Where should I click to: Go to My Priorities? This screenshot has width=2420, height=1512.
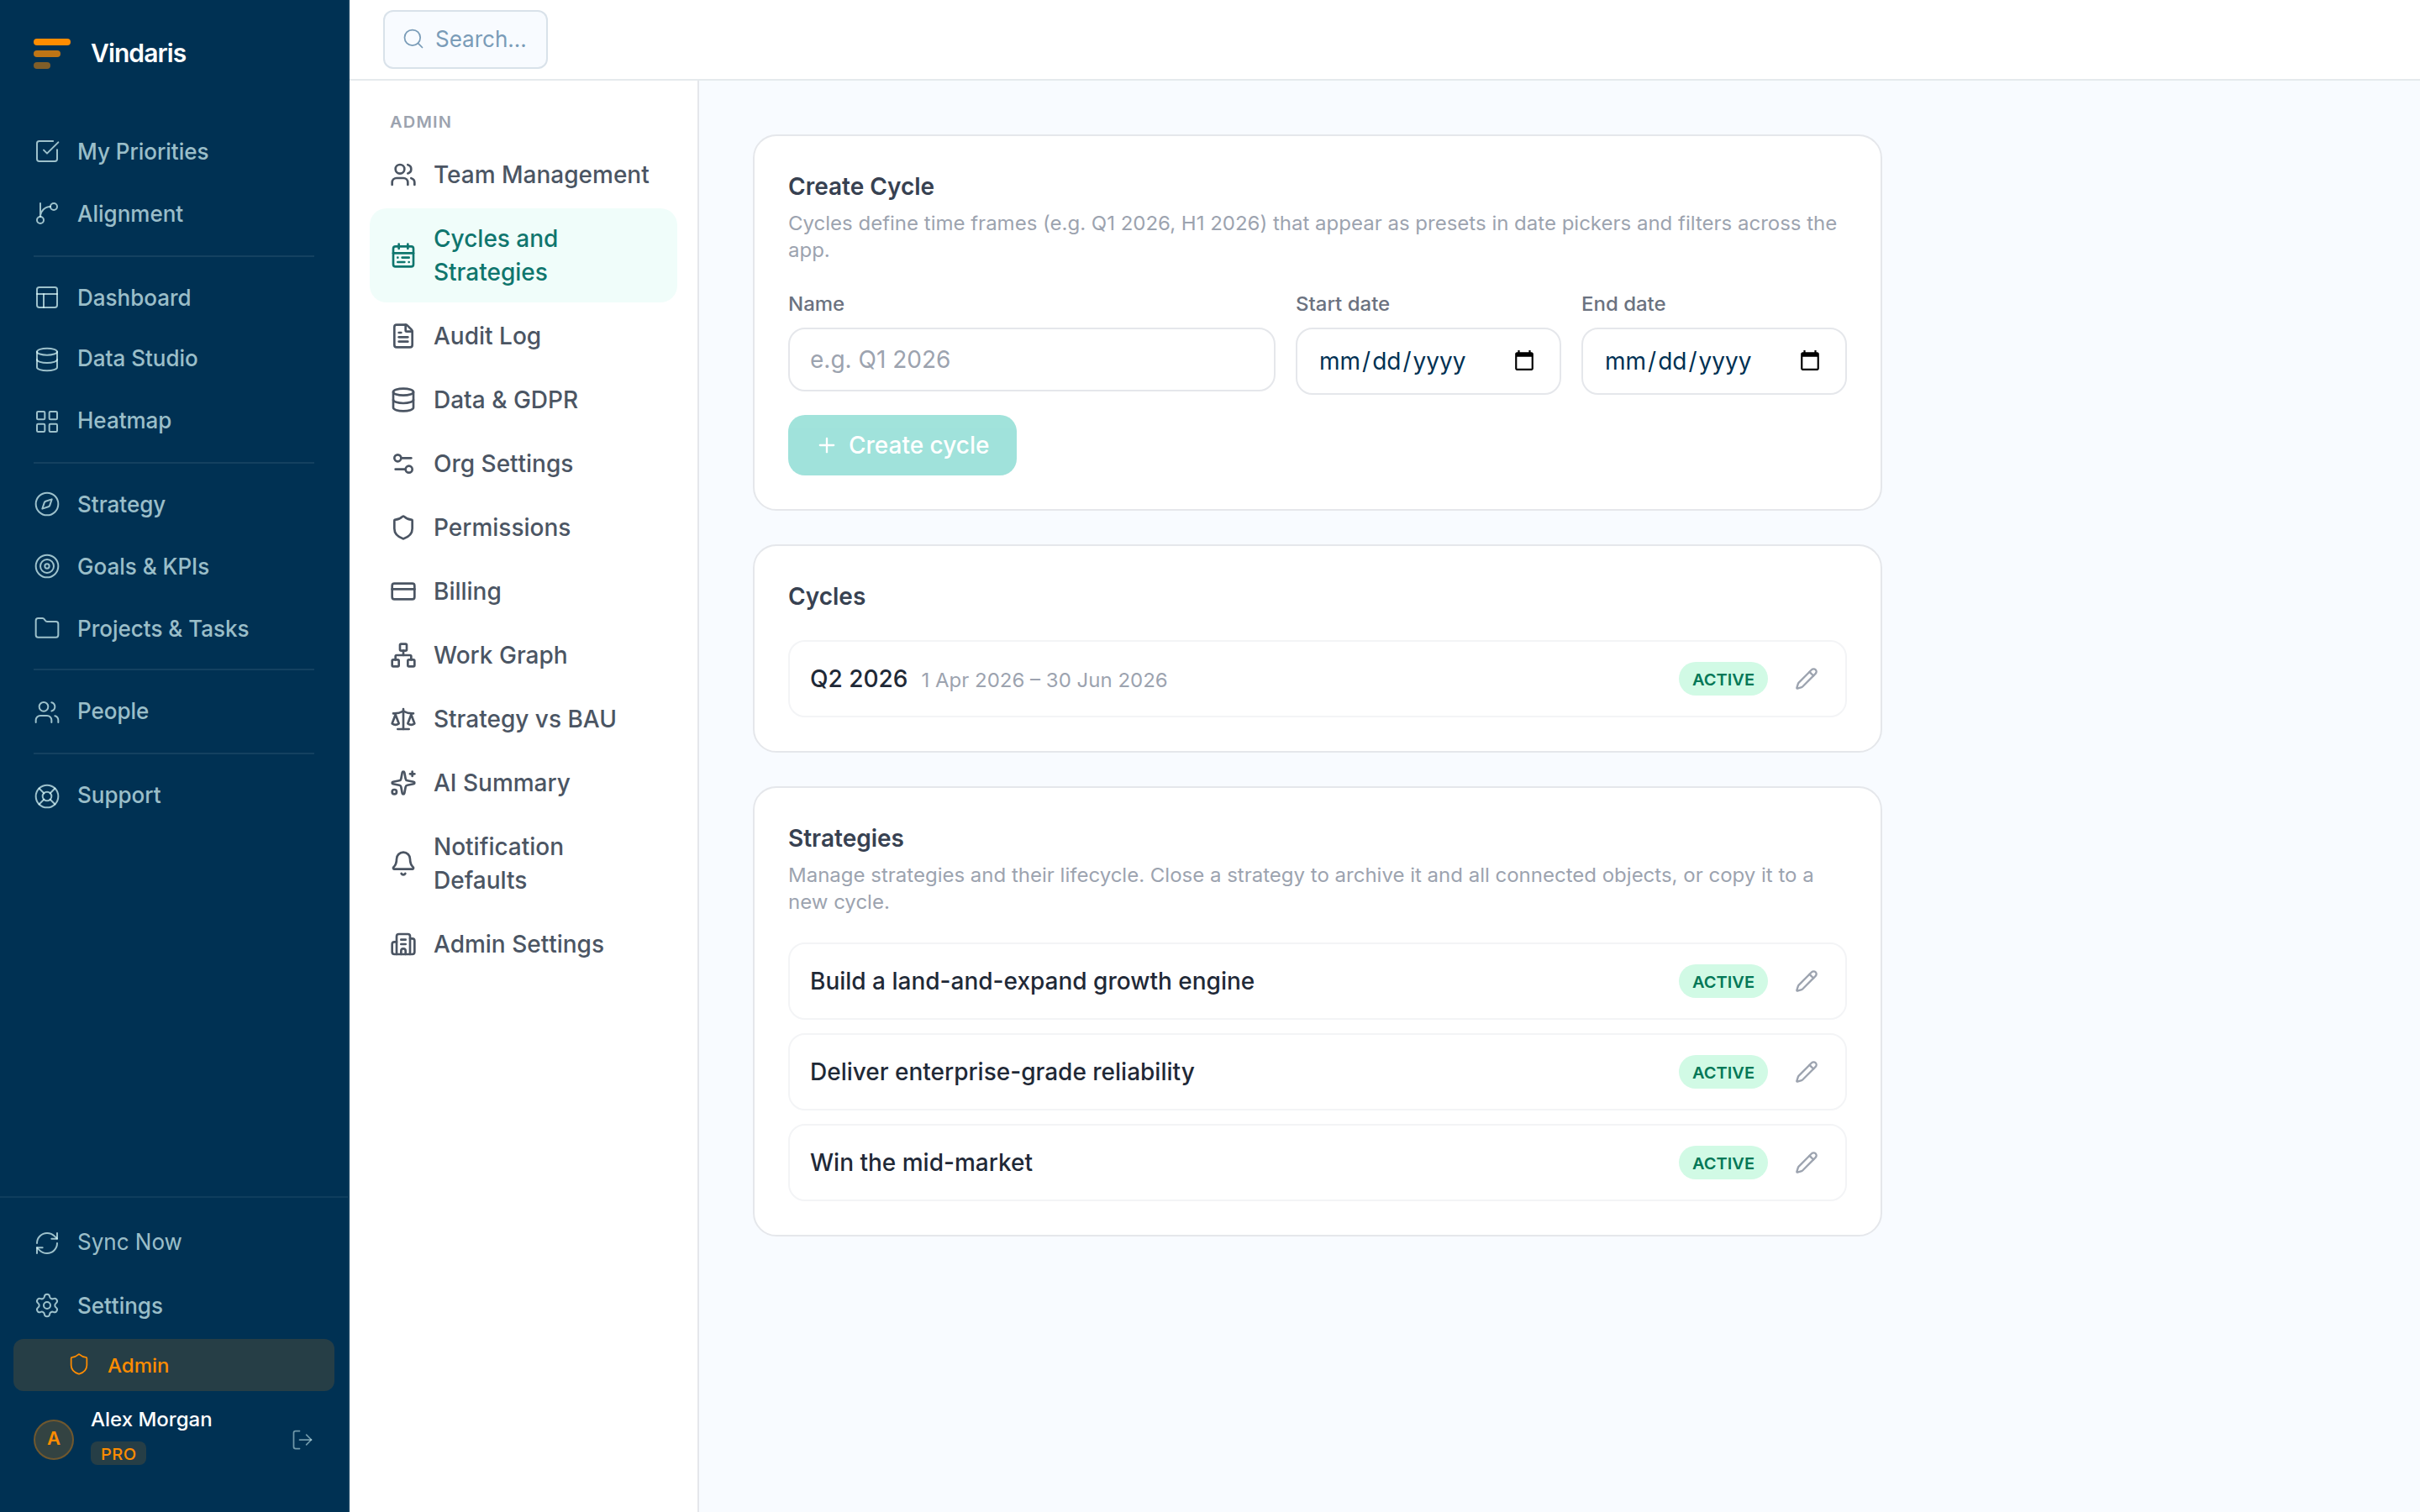point(174,152)
